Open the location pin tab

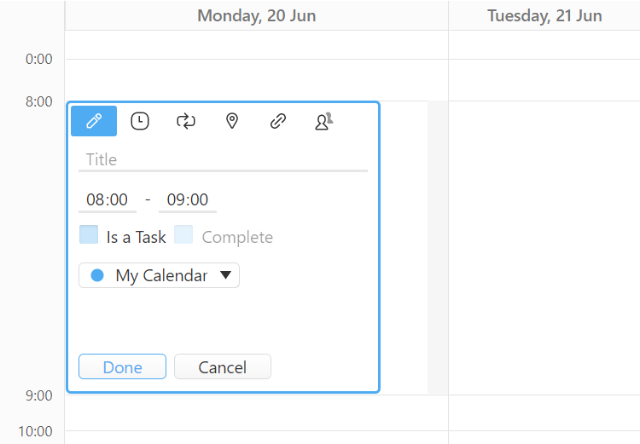(x=232, y=121)
